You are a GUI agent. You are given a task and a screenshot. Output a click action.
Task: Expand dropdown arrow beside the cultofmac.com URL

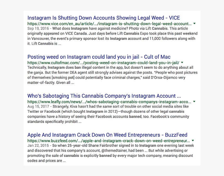pyautogui.click(x=182, y=63)
